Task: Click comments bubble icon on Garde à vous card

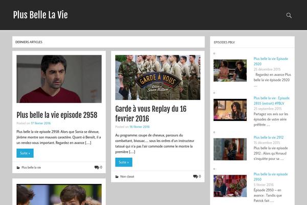Action: point(195,176)
